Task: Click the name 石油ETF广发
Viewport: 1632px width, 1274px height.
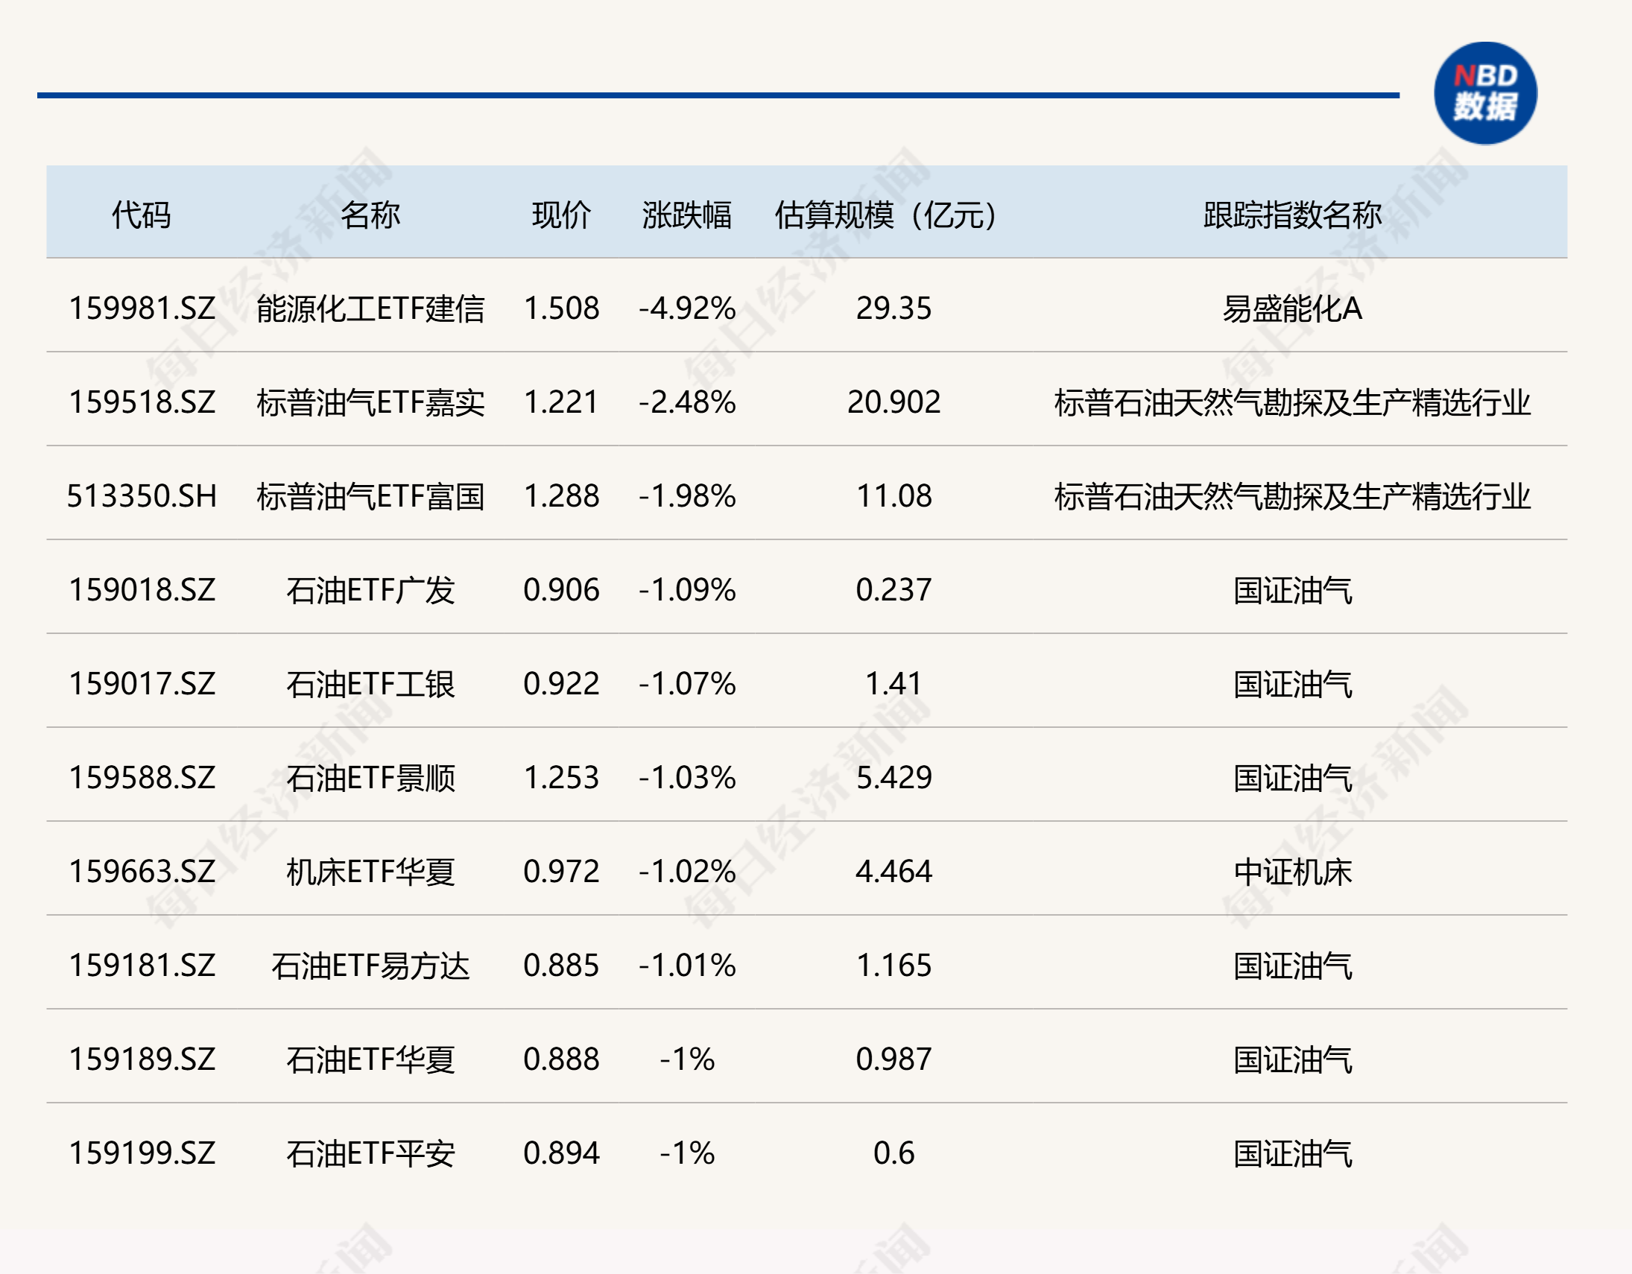Action: [x=370, y=590]
